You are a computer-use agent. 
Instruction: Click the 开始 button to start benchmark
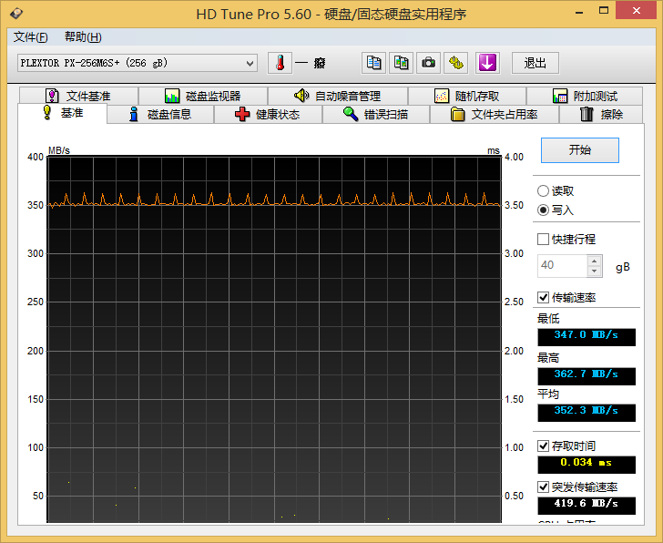pos(579,150)
